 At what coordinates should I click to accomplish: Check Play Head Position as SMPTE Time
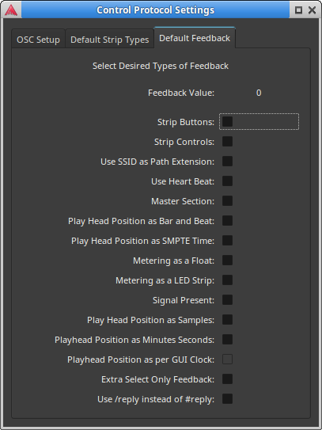click(227, 241)
